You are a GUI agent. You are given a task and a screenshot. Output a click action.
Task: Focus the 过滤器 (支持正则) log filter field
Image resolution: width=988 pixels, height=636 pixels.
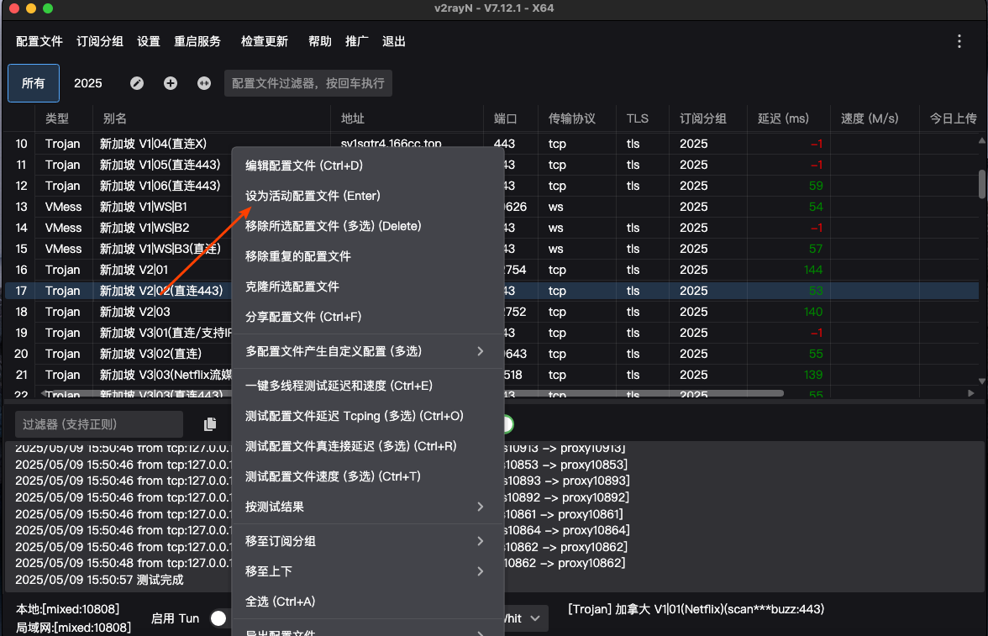[99, 424]
